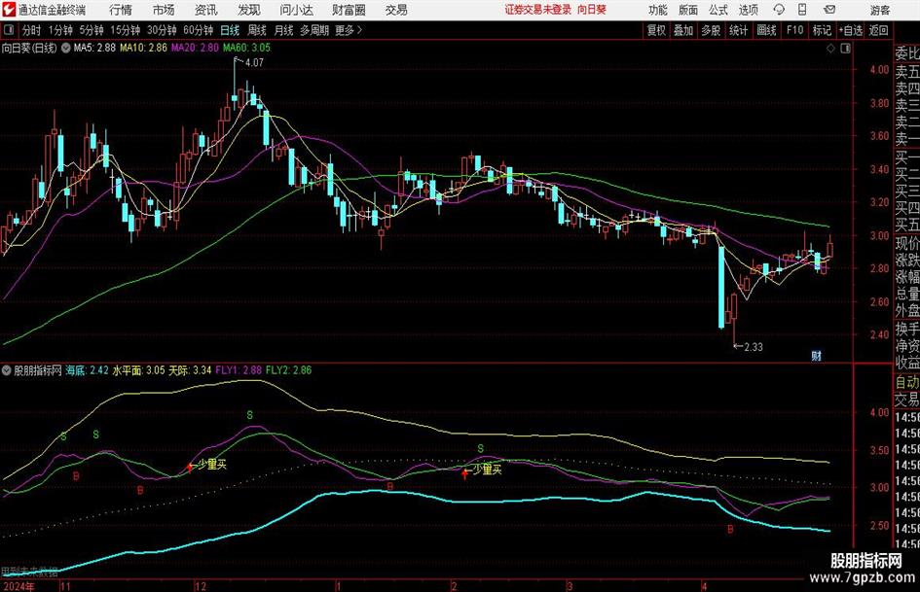920x592 pixels.
Task: Click the 统计 toolbar button
Action: 738,30
